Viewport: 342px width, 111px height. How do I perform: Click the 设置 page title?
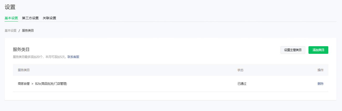click(10, 7)
